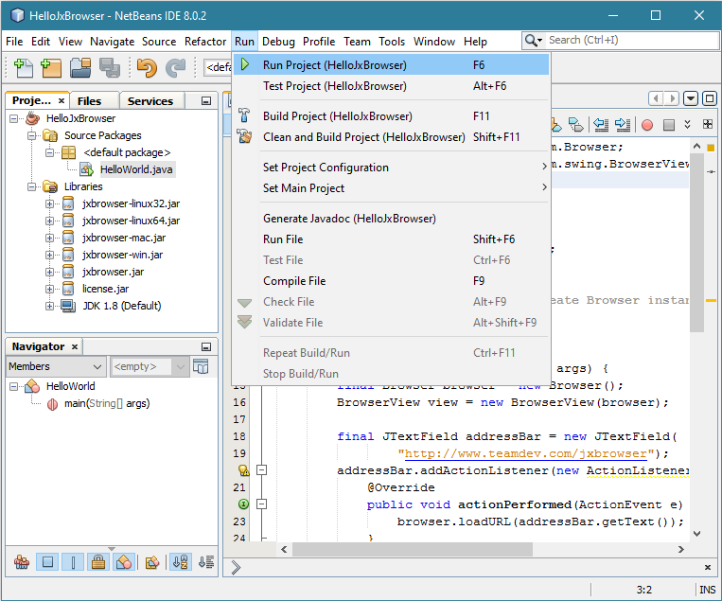Click the New Project toolbar icon
This screenshot has width=722, height=601.
coord(51,68)
